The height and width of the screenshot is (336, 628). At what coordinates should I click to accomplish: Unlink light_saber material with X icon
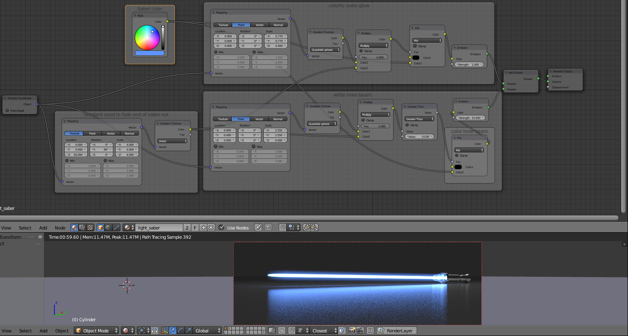pyautogui.click(x=211, y=227)
